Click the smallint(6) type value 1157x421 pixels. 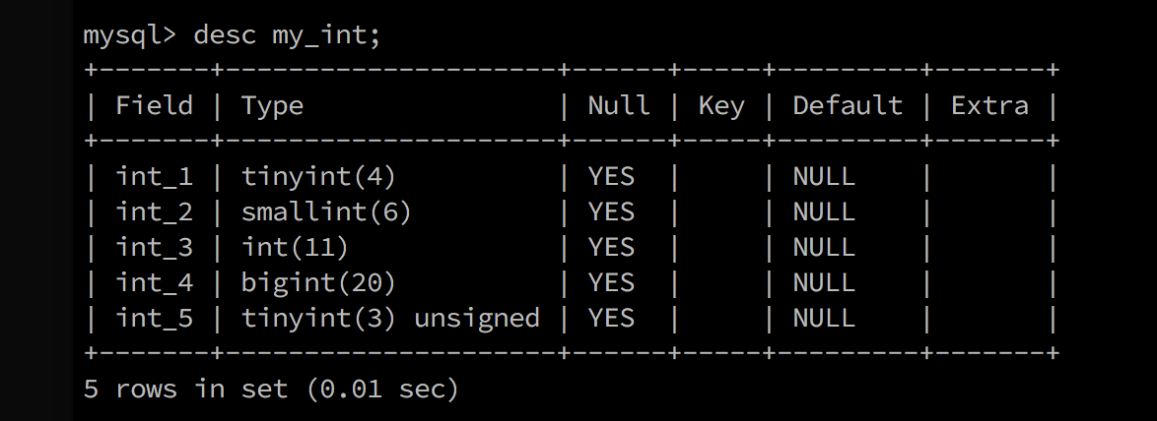tap(326, 211)
